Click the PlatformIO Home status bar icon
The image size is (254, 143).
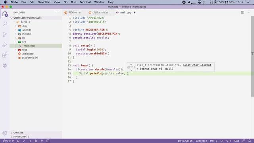tap(18, 141)
